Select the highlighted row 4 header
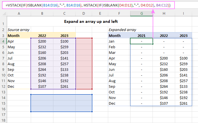The height and width of the screenshot is (123, 198). tap(3, 41)
